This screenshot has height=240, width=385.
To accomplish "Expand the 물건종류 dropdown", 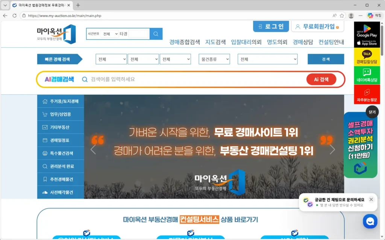I will [214, 59].
